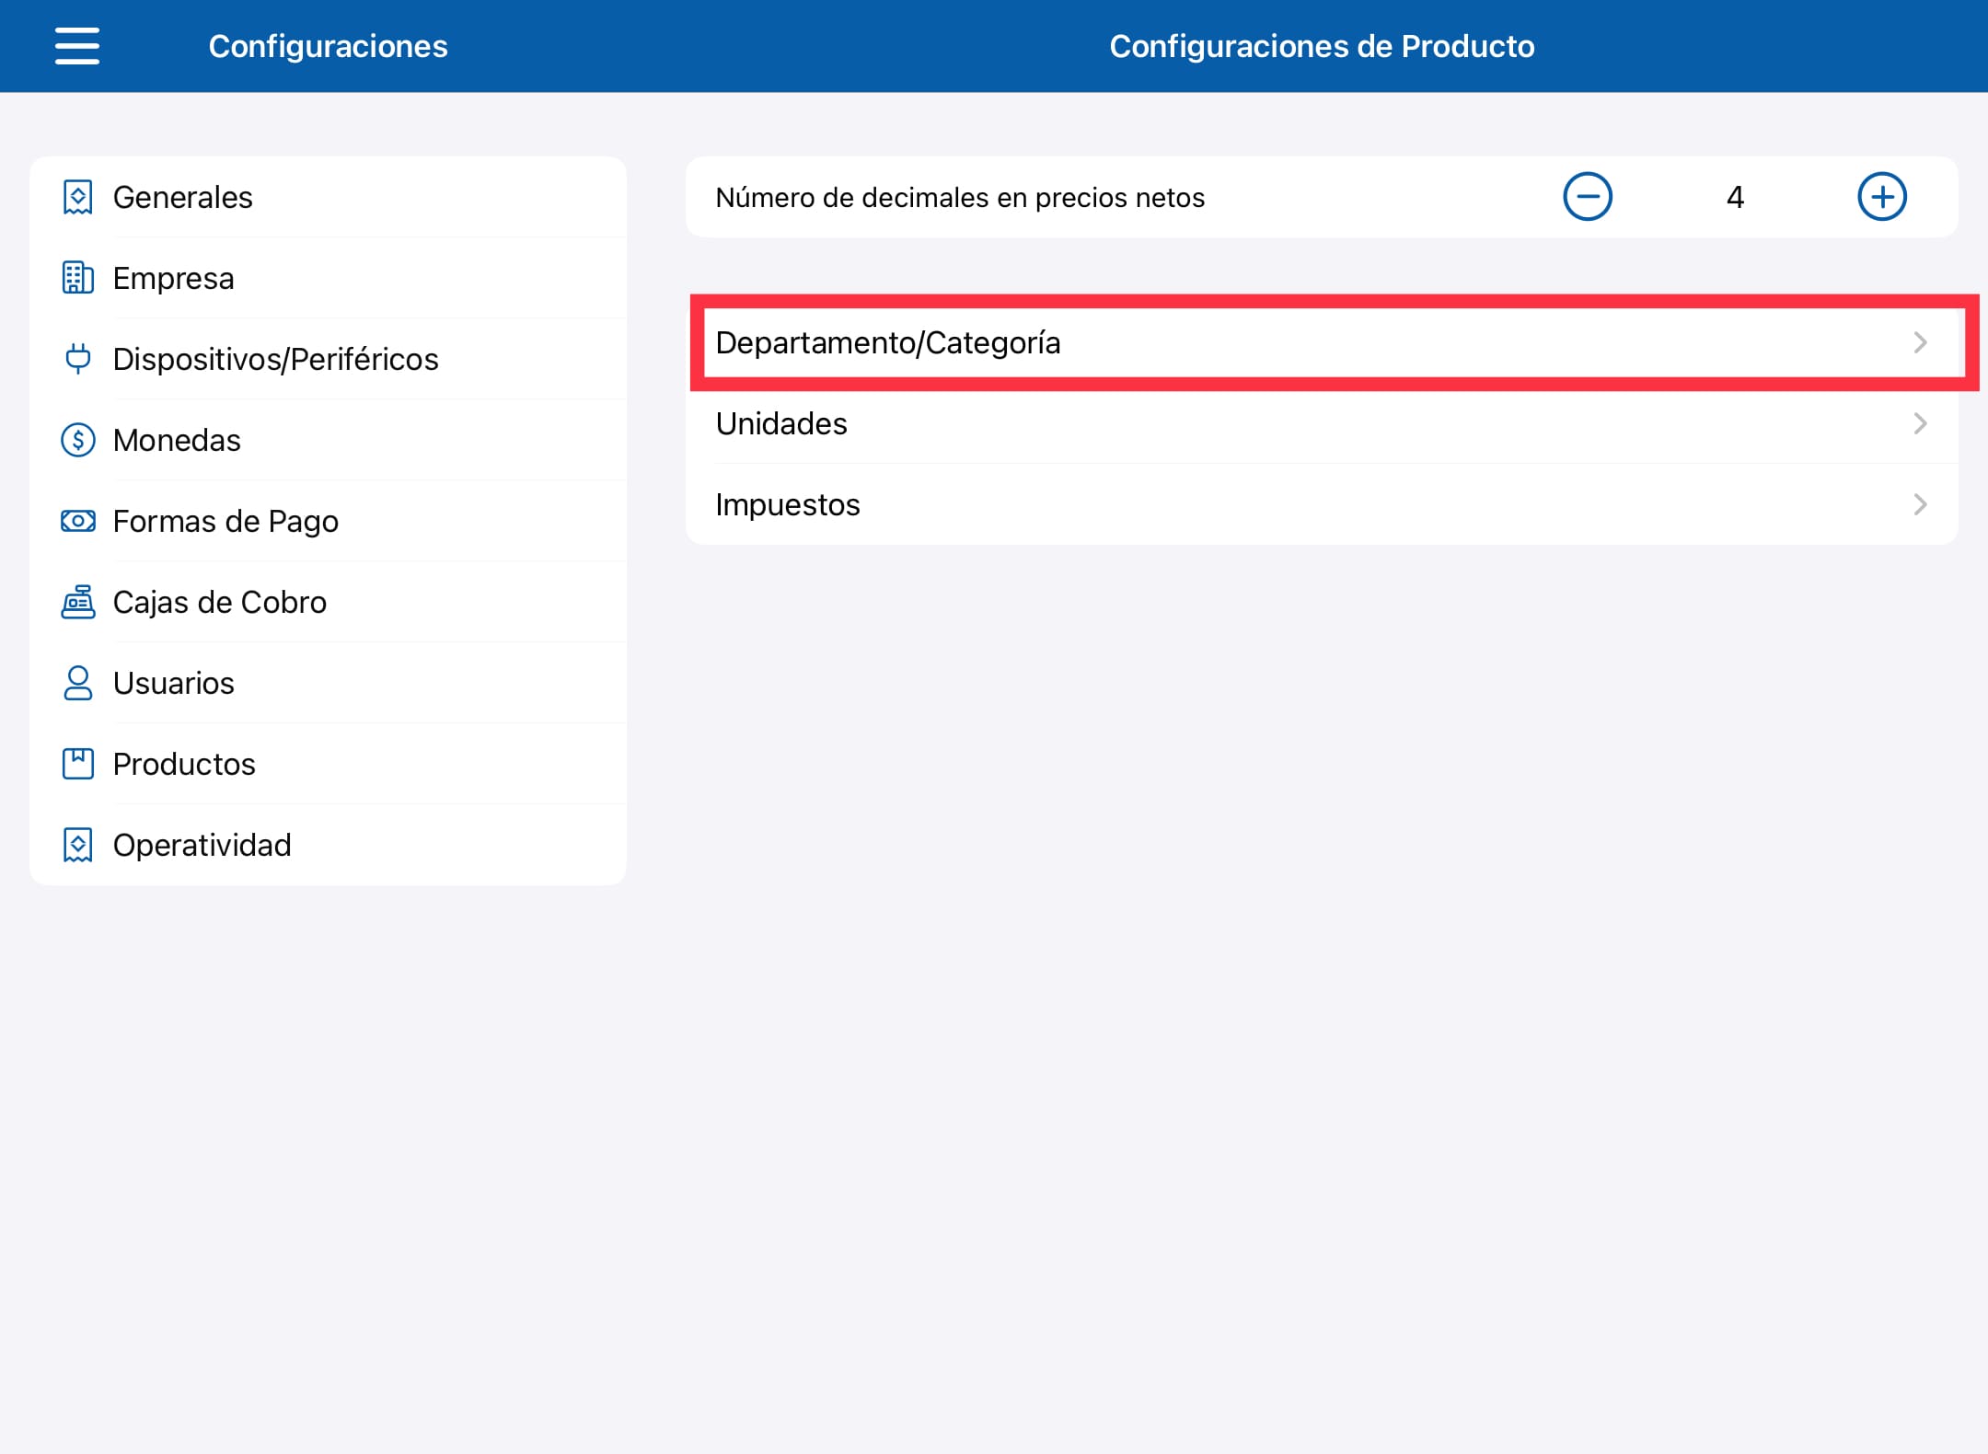Open Cajas de Cobro settings
This screenshot has width=1988, height=1454.
pos(329,602)
